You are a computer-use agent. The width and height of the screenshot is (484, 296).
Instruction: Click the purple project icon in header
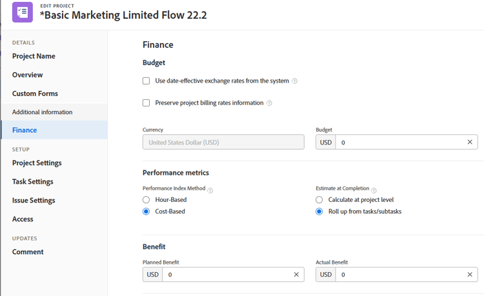pyautogui.click(x=23, y=12)
